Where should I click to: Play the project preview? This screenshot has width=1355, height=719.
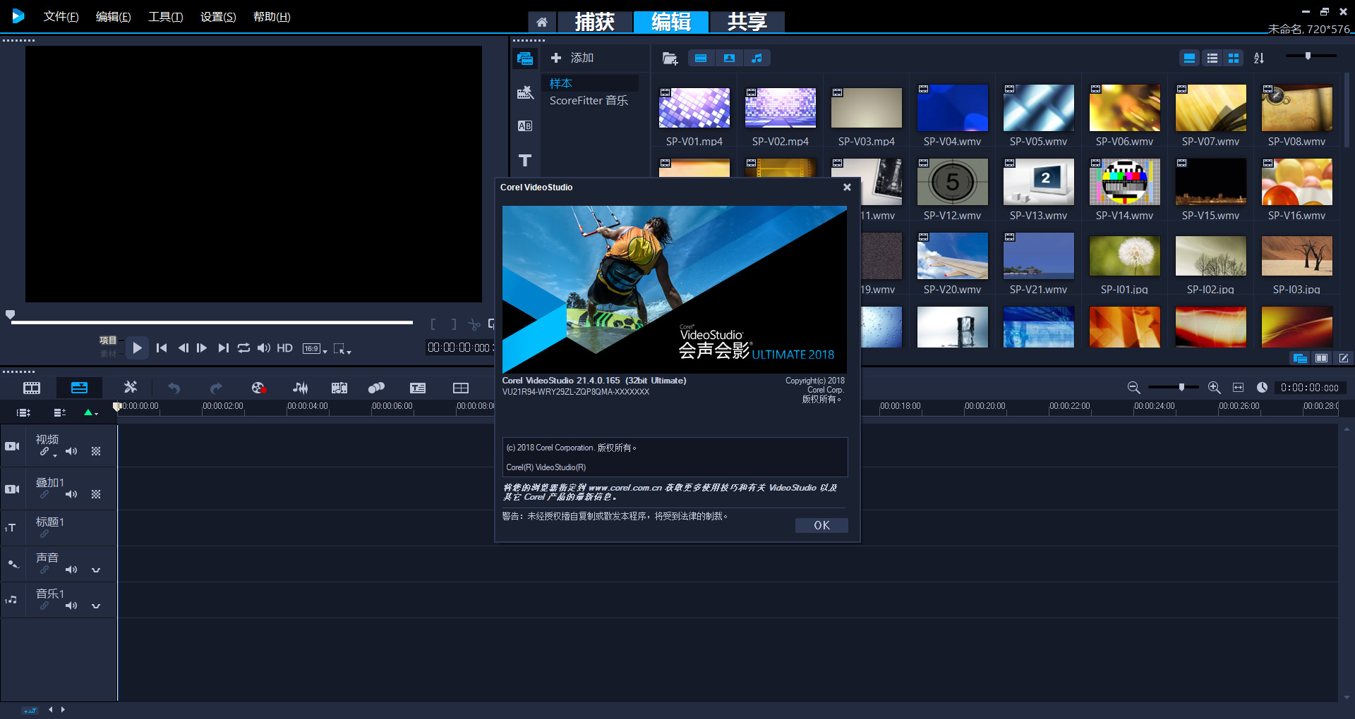click(137, 348)
